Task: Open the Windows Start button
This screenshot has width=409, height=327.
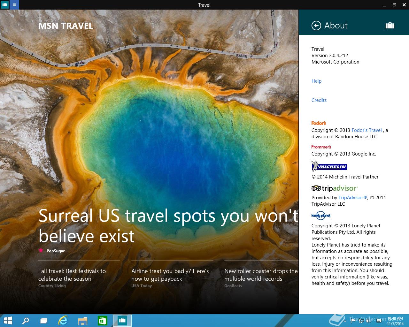Action: point(8,321)
